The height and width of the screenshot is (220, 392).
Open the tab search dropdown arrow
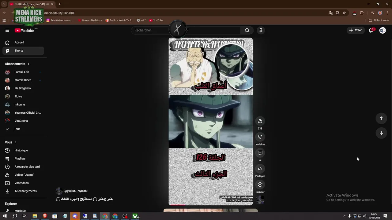[x=4, y=4]
